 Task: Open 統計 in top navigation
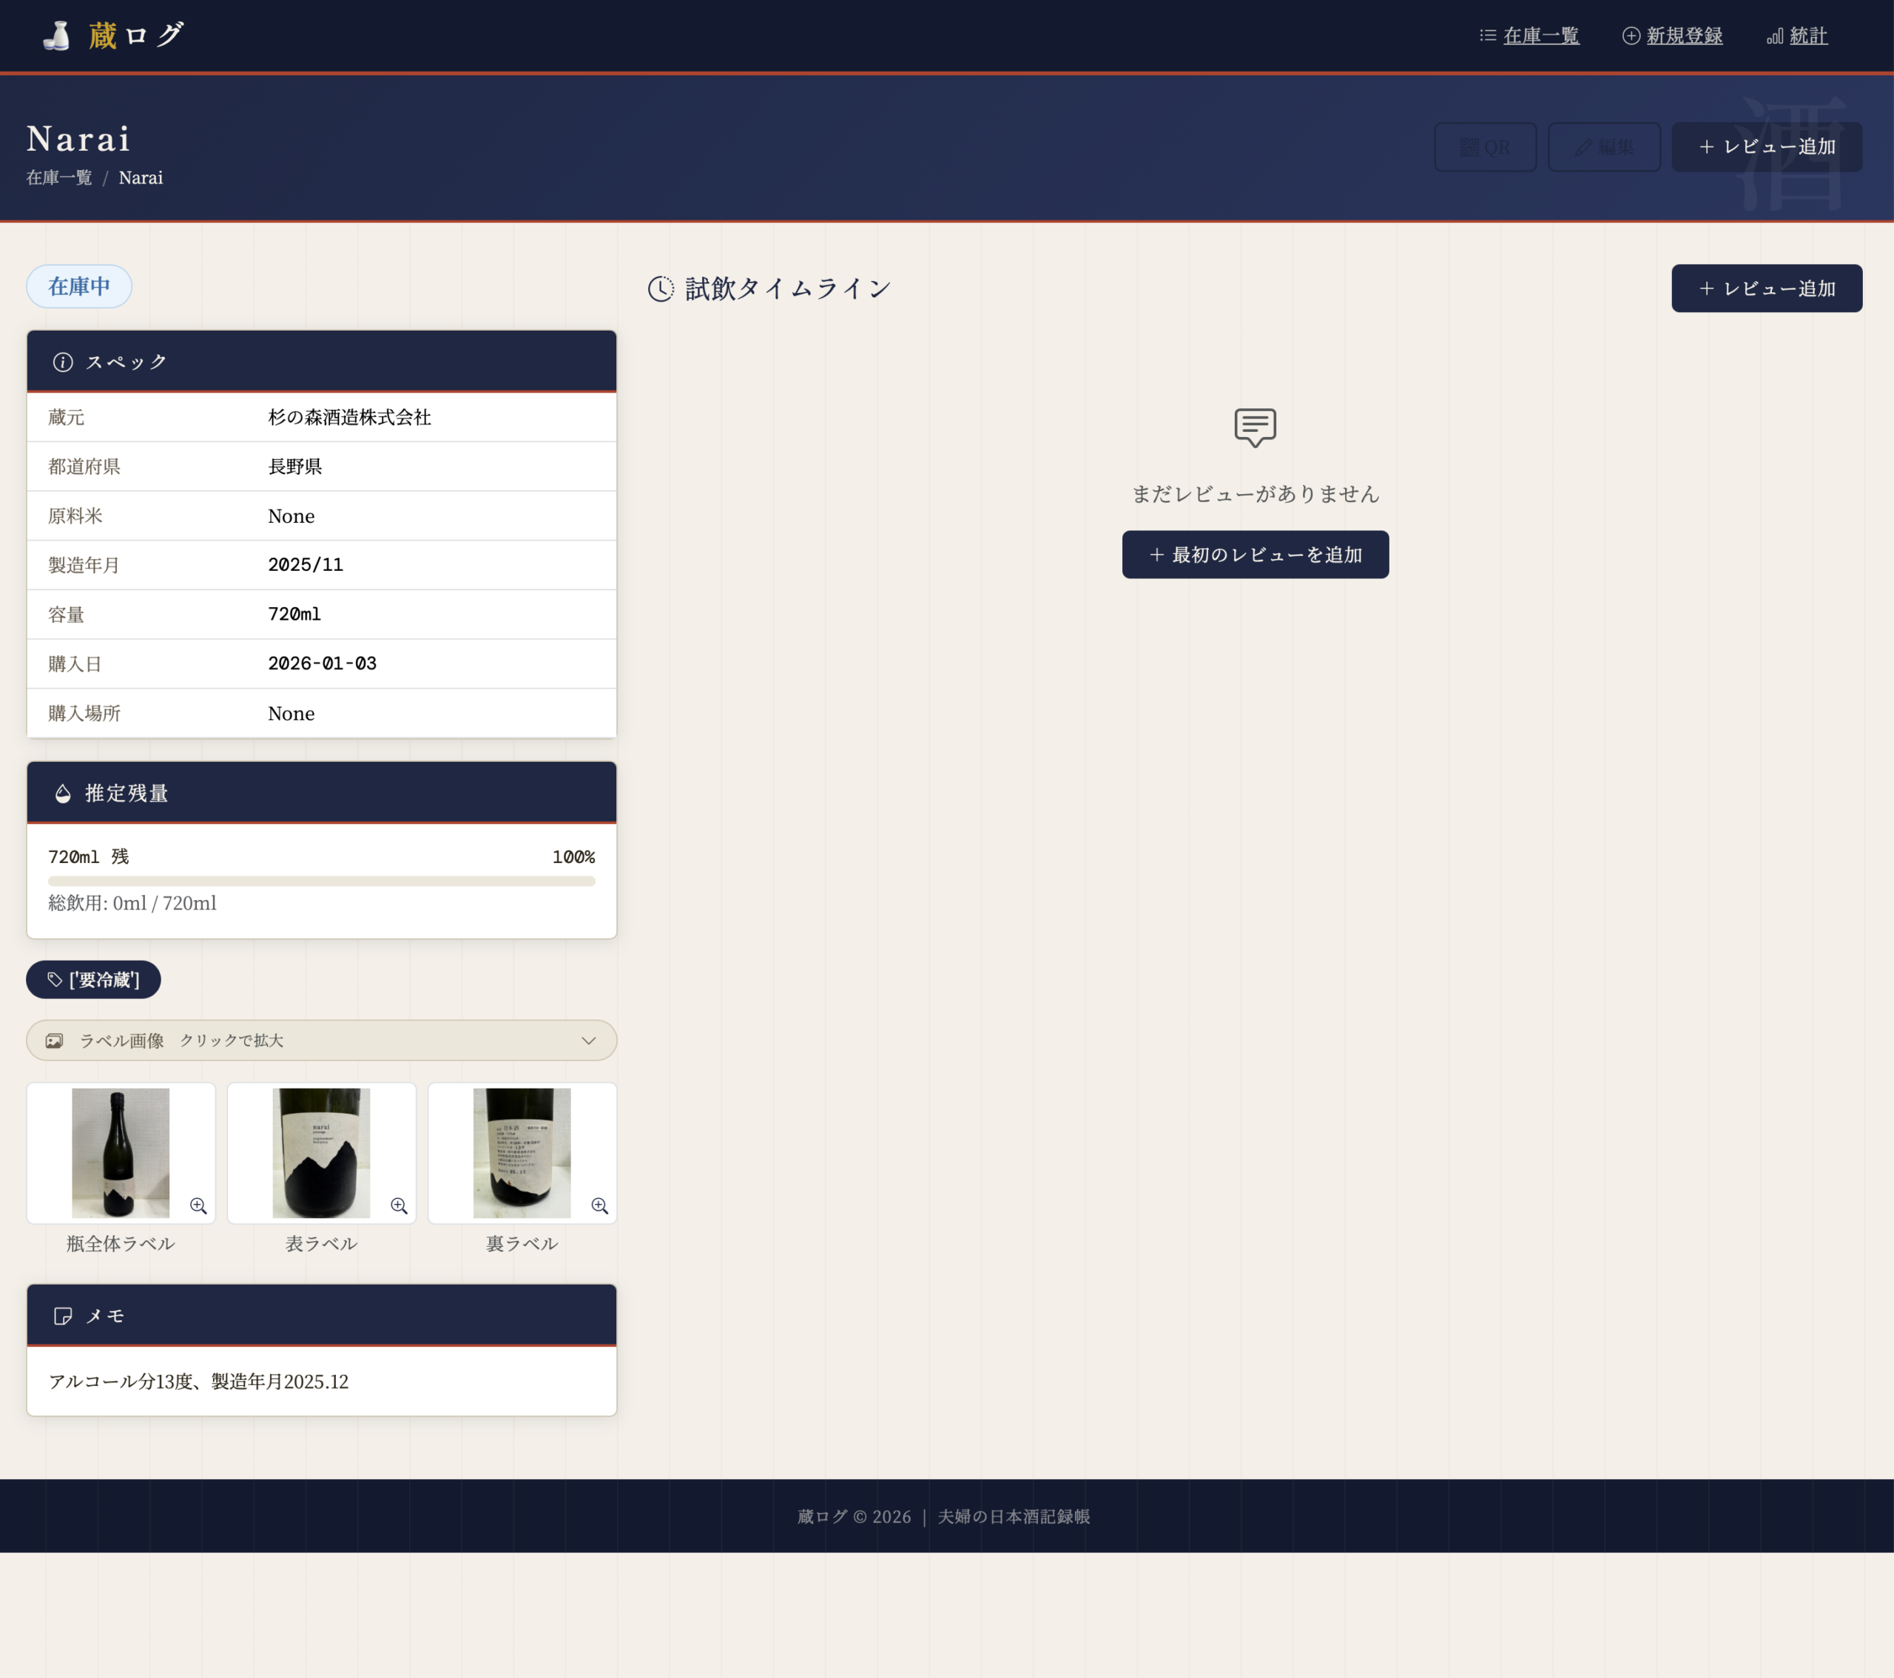(1808, 36)
